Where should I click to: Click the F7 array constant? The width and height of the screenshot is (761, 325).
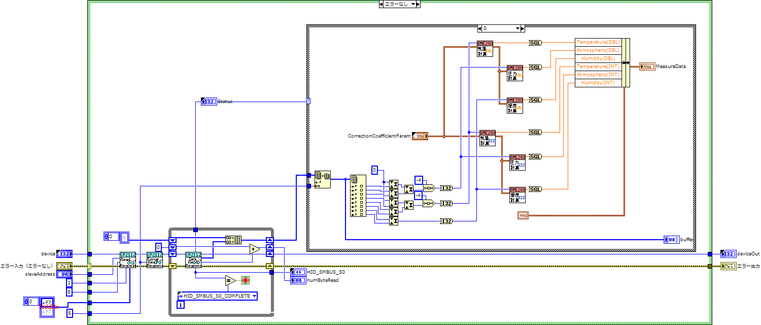[x=47, y=307]
